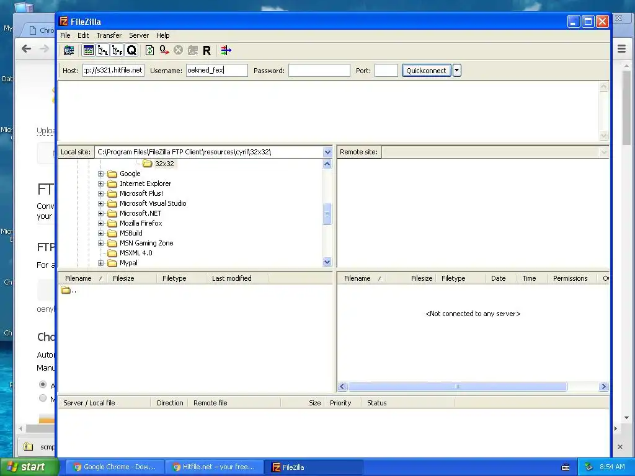Toggle transfer queue Q icon
The width and height of the screenshot is (635, 476).
coord(131,50)
